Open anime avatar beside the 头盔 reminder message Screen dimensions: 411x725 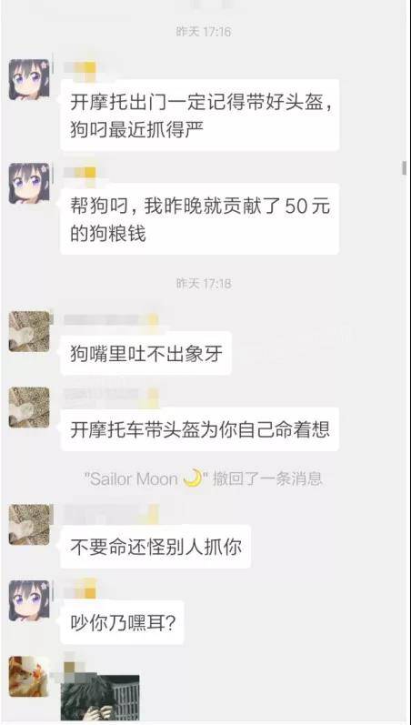(29, 79)
